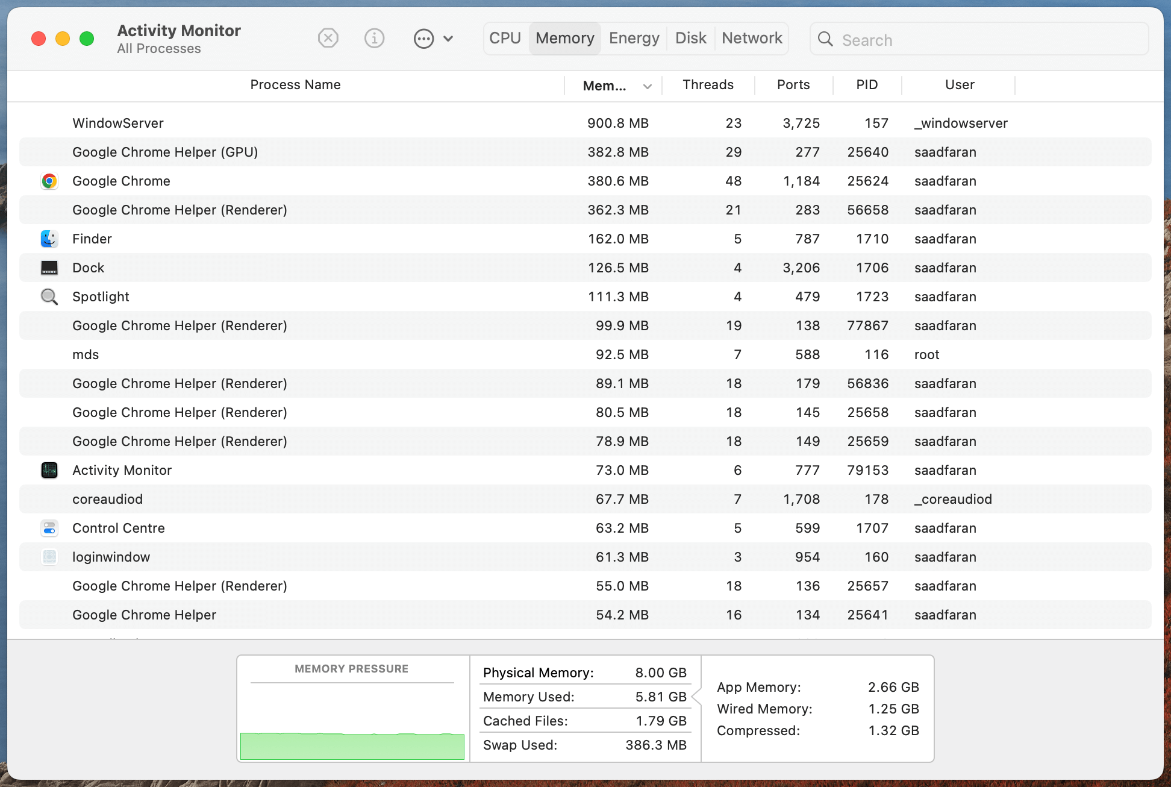Select Renderer row using 55.0 MB
Screen dimensions: 1171x787
point(585,586)
